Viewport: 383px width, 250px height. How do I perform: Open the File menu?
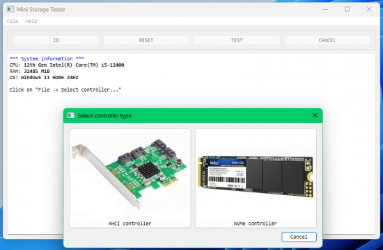click(x=13, y=22)
